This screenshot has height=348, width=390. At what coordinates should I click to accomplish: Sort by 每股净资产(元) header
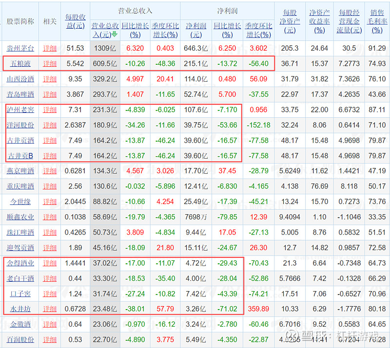coord(290,21)
